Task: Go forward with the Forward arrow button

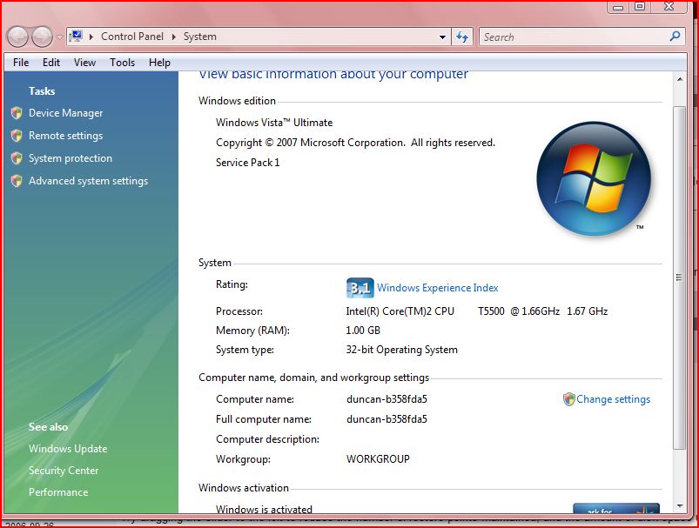Action: tap(43, 37)
